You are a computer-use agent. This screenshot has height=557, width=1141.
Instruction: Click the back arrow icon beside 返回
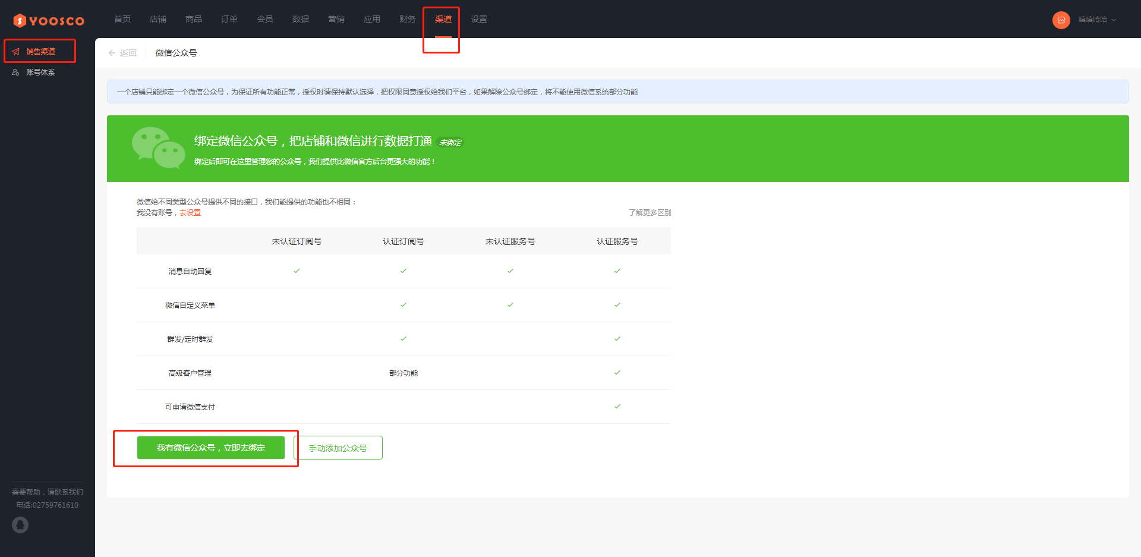point(112,53)
